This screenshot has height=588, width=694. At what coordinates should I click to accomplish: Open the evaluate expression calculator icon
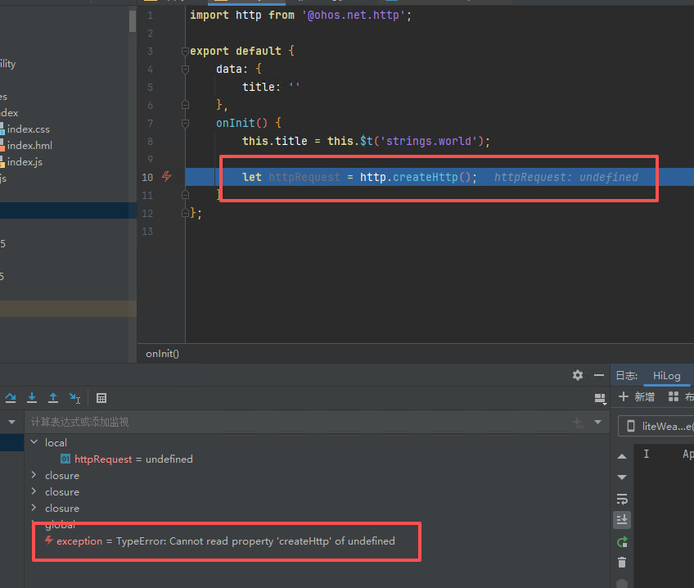tap(101, 398)
